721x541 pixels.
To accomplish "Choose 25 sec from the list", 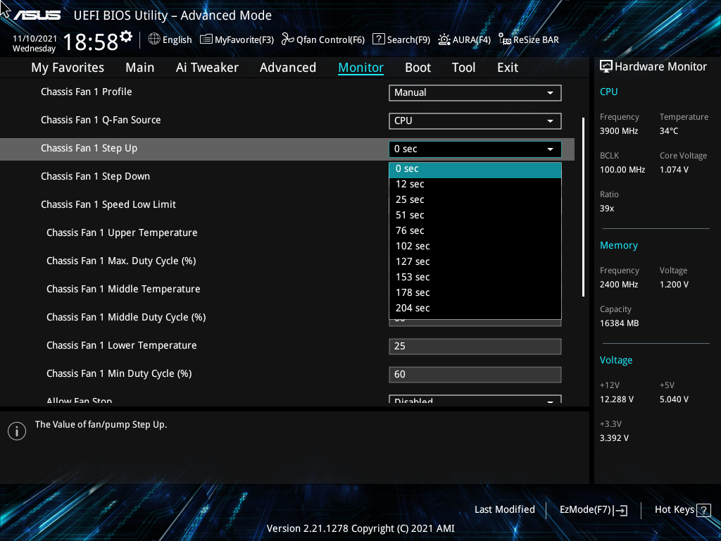I will click(x=475, y=199).
